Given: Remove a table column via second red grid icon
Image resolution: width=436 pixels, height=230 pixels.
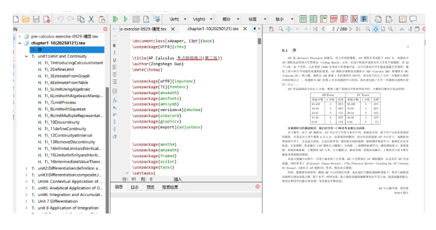Looking at the screenshot, I should pos(344,19).
